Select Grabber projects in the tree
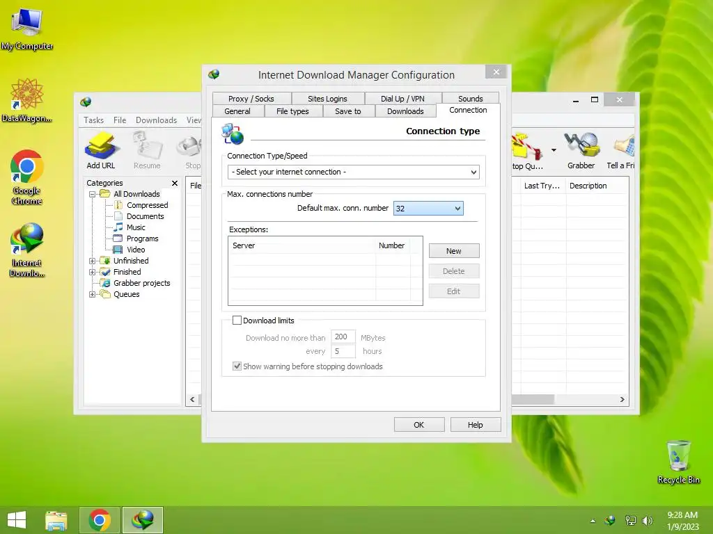The height and width of the screenshot is (534, 713). (142, 283)
